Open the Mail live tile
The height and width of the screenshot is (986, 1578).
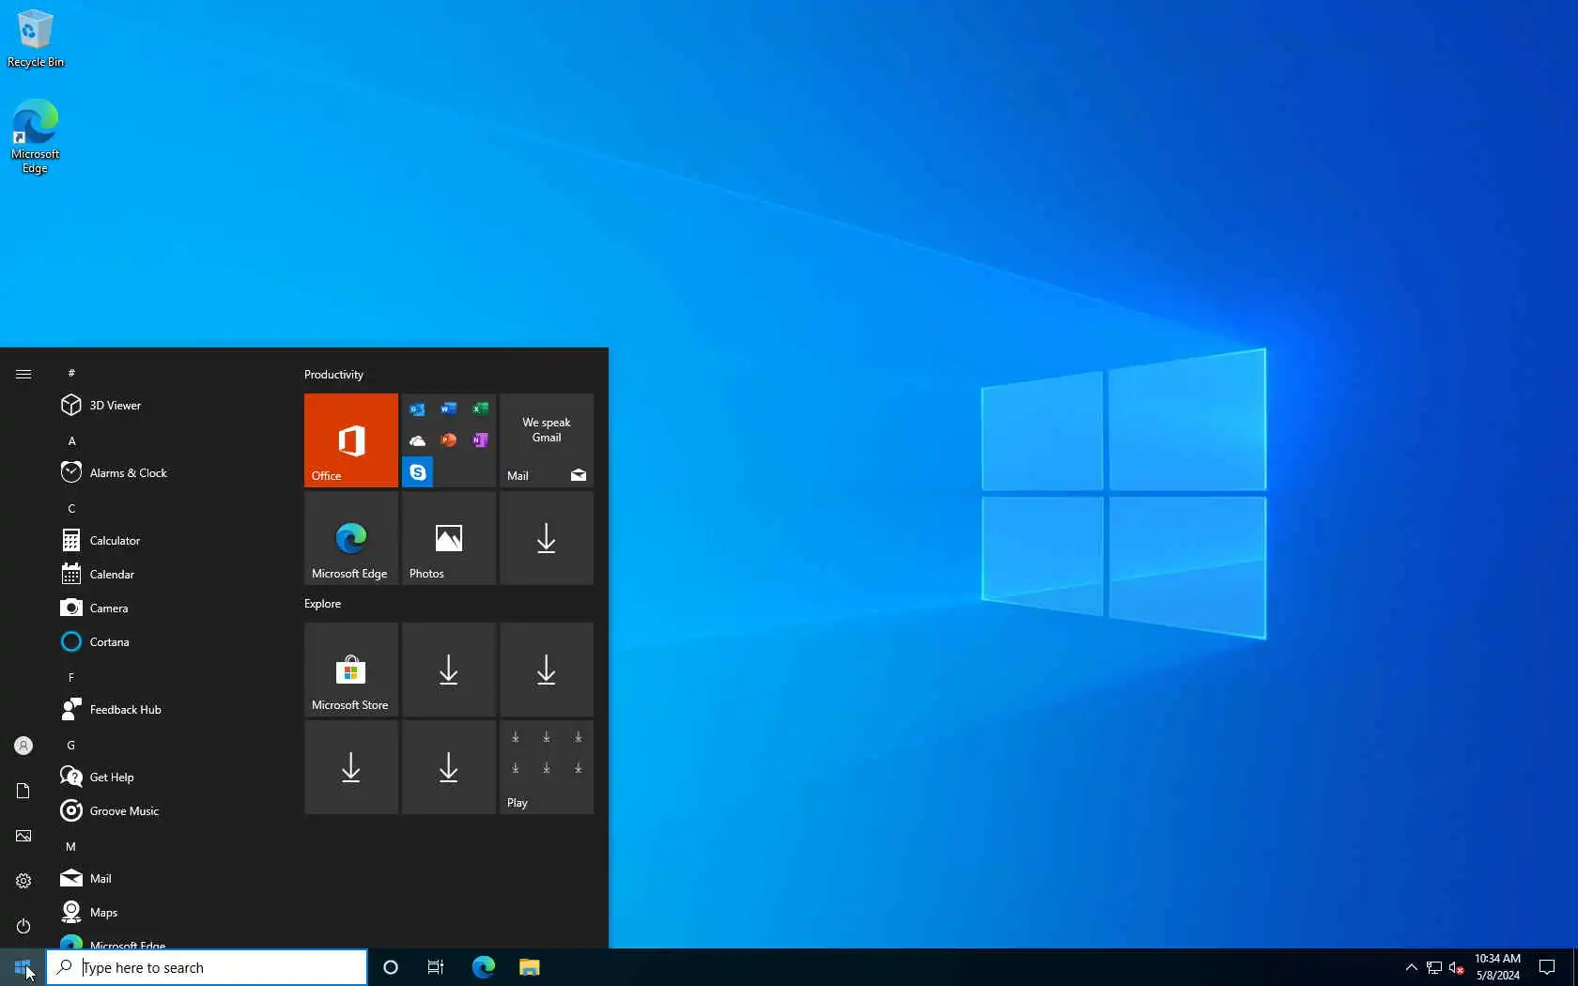[547, 440]
